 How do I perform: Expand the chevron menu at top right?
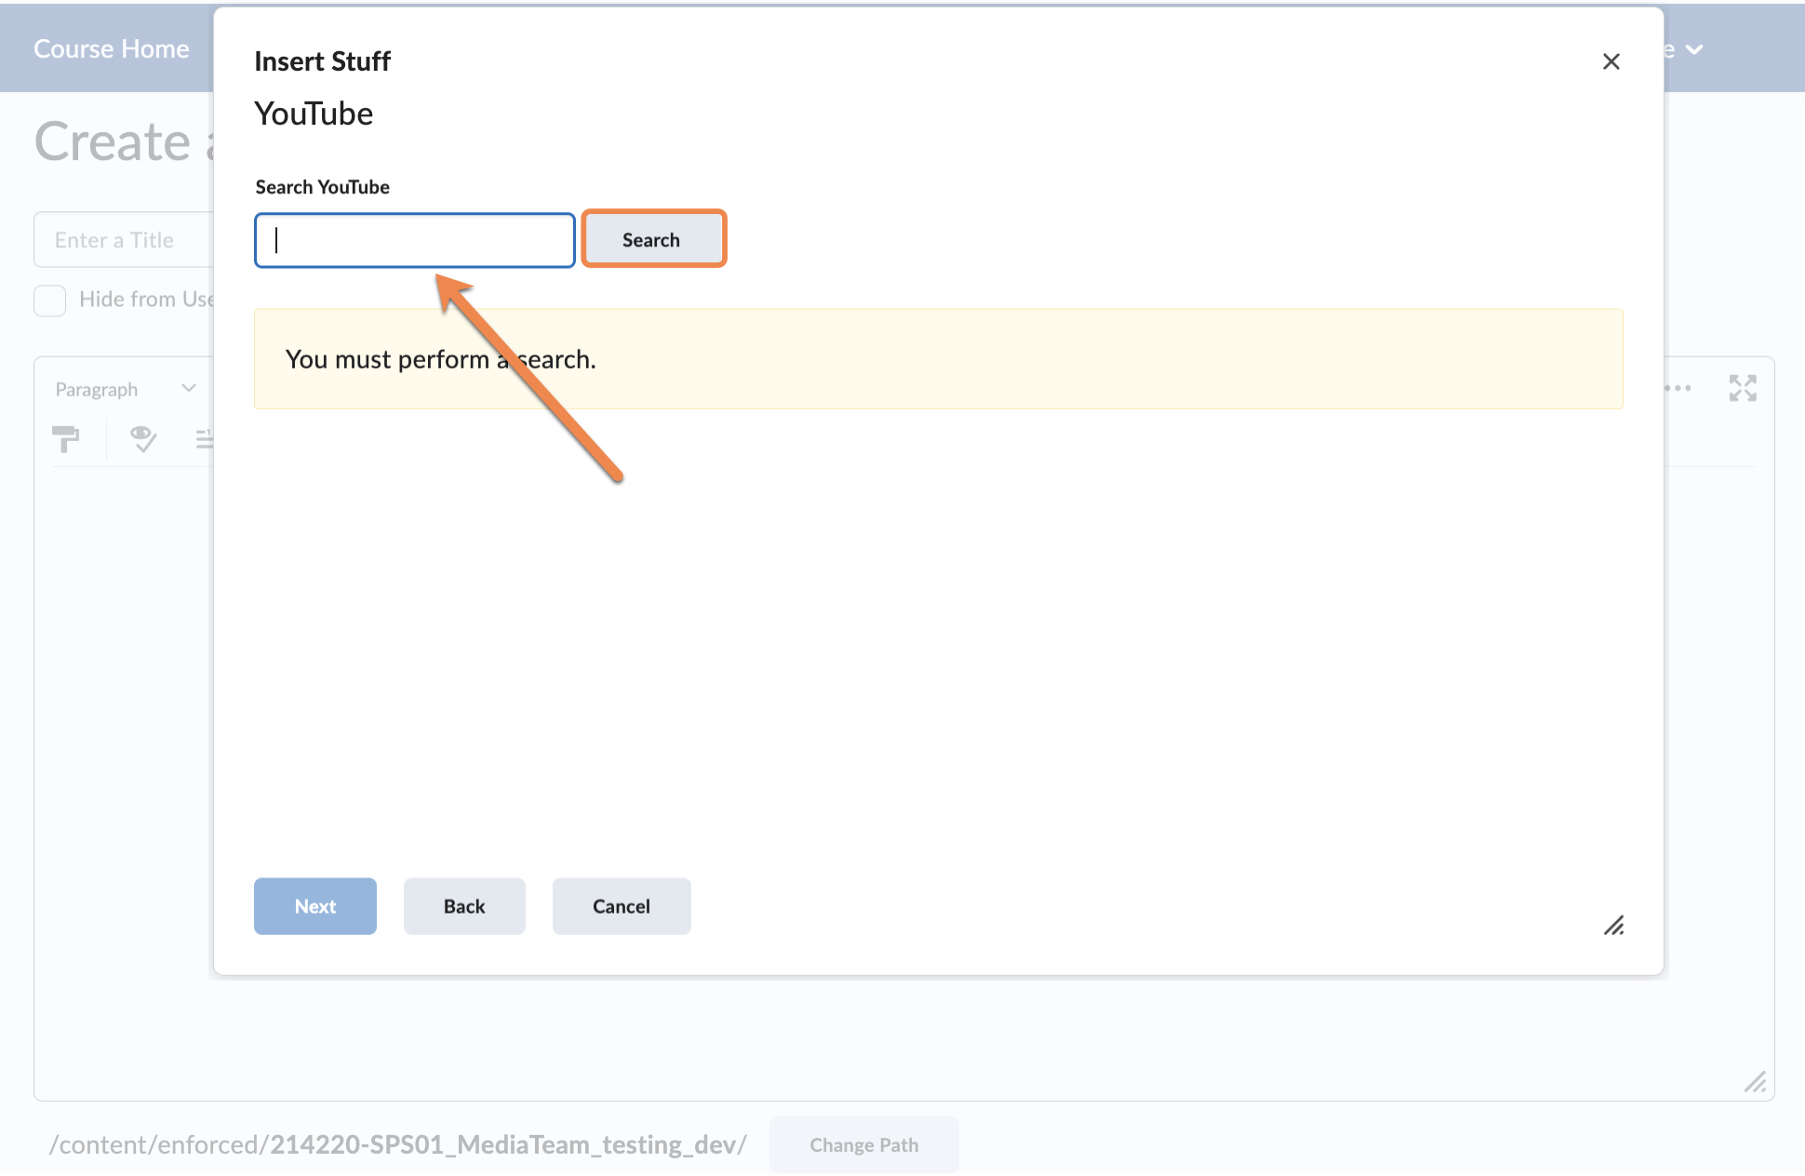1694,48
